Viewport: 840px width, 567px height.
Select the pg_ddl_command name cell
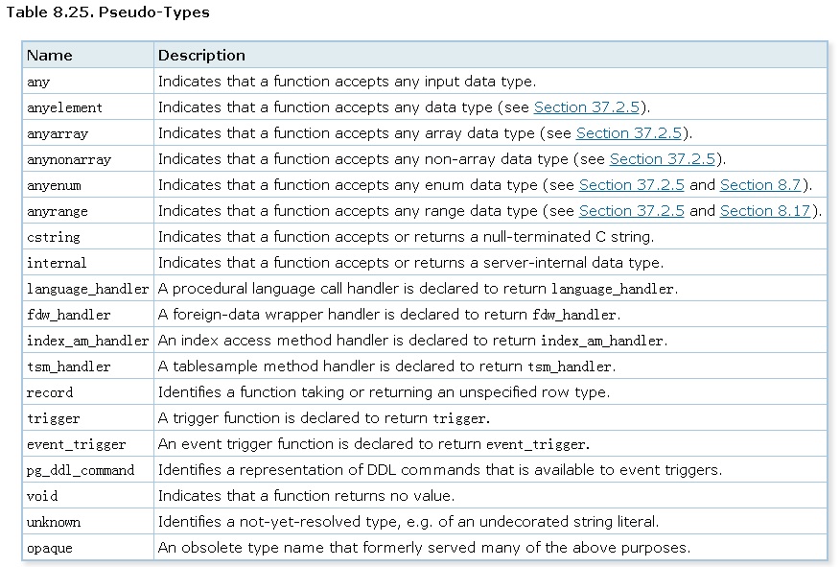(81, 470)
